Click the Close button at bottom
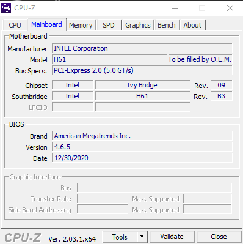The width and height of the screenshot is (243, 244). pos(219,237)
